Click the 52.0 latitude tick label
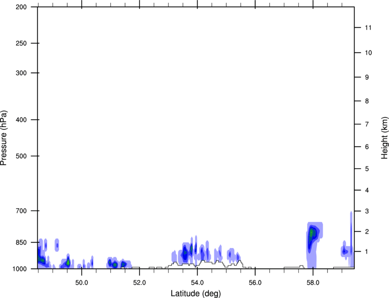 click(140, 283)
